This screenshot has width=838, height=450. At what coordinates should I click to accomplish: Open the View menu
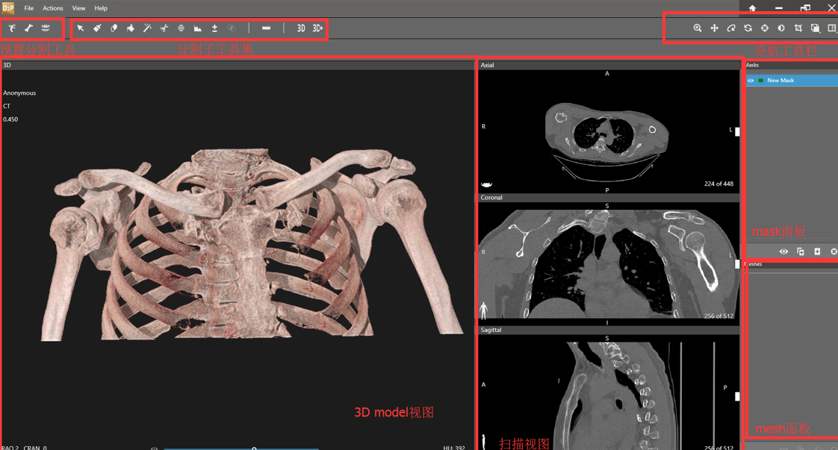pos(78,8)
